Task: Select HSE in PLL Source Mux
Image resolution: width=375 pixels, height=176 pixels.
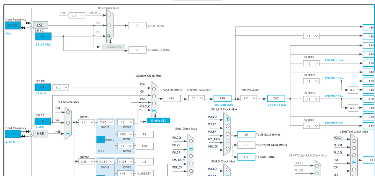Action: point(68,134)
